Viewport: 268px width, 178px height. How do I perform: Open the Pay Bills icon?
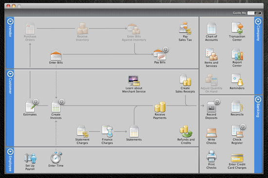coord(160,54)
